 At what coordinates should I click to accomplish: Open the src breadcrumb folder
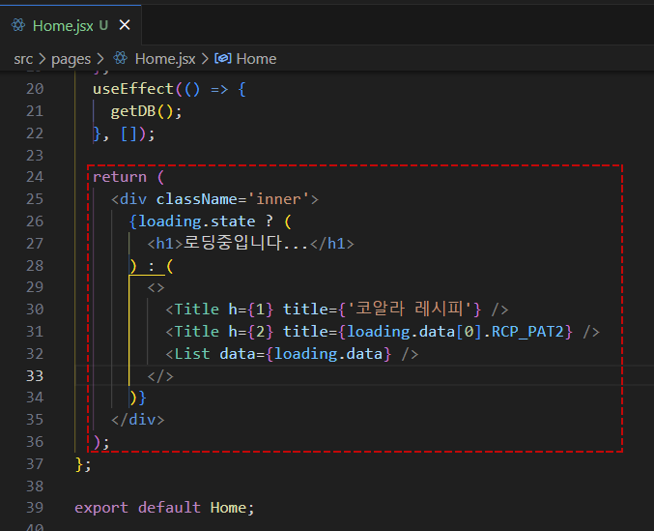click(x=23, y=59)
